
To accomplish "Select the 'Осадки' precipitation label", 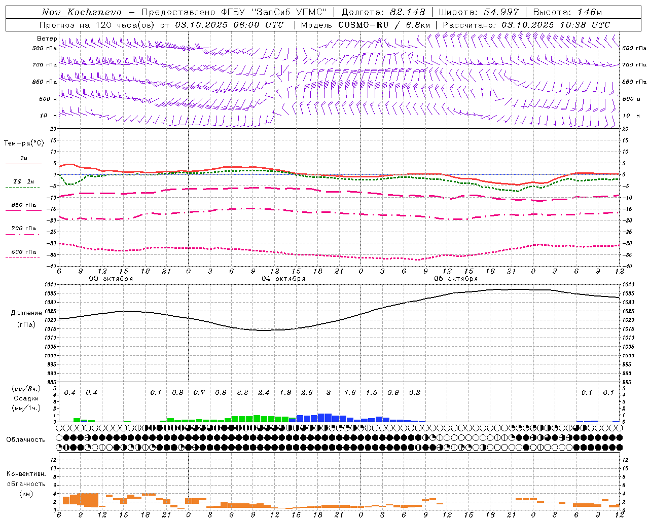I will coord(26,398).
